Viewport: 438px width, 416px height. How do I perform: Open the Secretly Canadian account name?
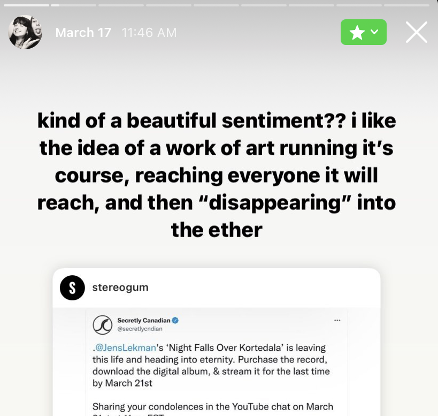[x=143, y=320]
